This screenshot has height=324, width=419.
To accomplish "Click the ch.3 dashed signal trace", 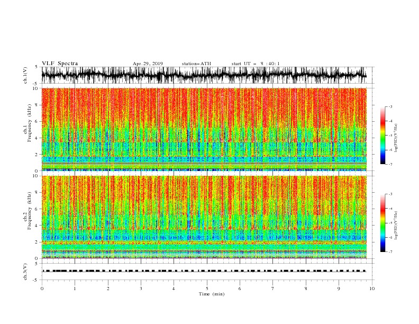I will (204, 271).
